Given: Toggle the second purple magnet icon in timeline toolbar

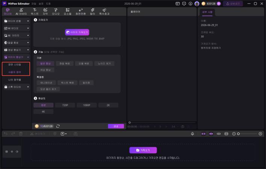Looking at the screenshot, I should (x=211, y=134).
